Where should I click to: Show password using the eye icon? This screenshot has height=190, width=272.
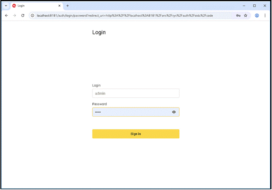click(x=174, y=112)
